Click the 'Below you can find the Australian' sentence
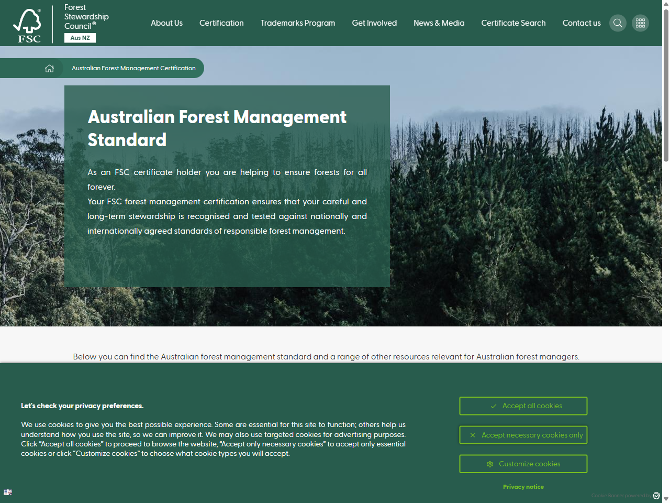670x503 pixels. 326,357
